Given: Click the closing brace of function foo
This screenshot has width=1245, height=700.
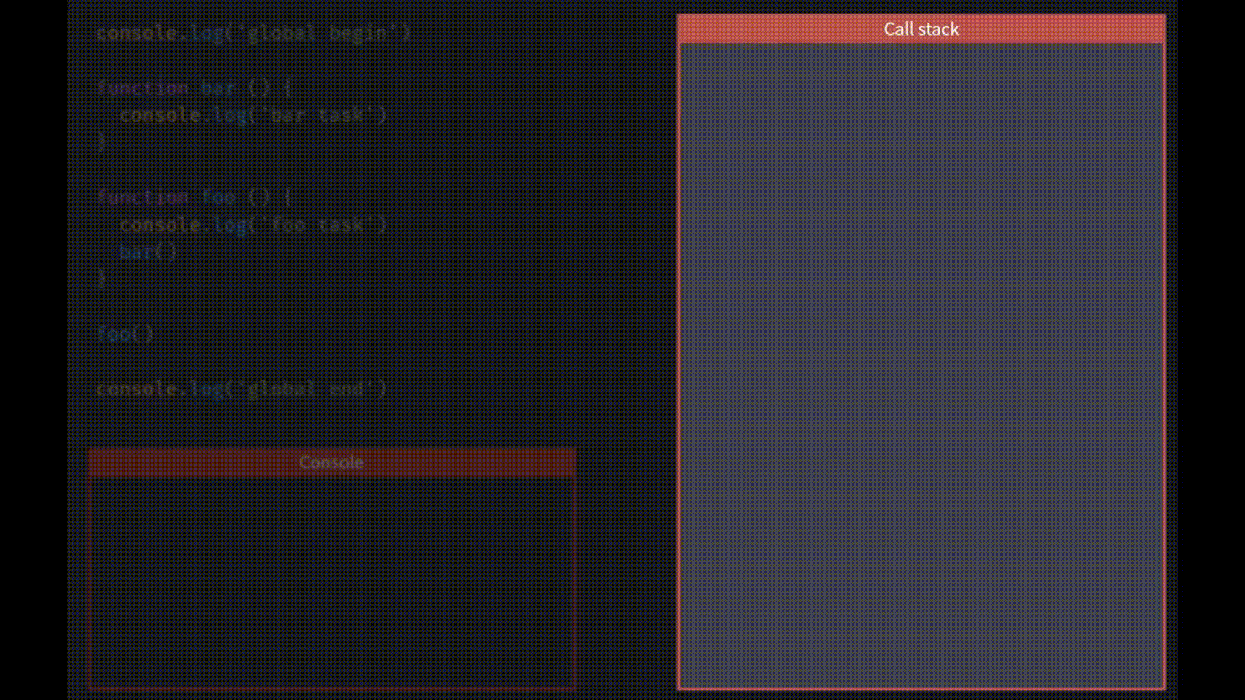Looking at the screenshot, I should tap(101, 279).
